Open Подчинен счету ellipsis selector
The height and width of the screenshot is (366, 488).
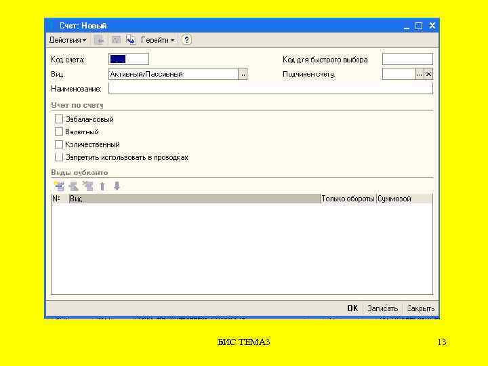click(x=420, y=75)
